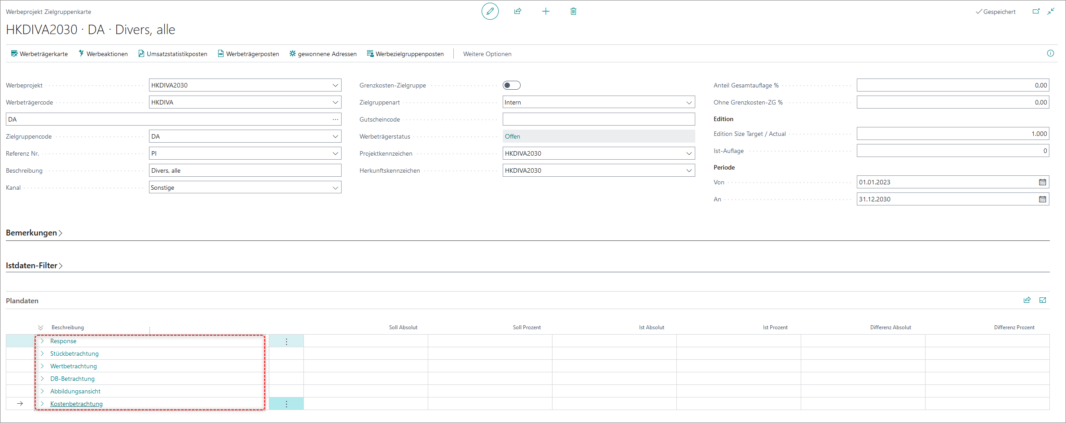This screenshot has height=423, width=1066.
Task: Click the Differenz Prozent column header
Action: click(1014, 327)
